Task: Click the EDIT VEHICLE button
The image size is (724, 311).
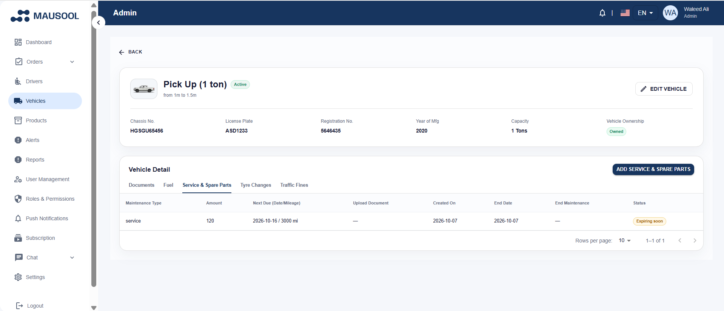Action: click(x=664, y=89)
